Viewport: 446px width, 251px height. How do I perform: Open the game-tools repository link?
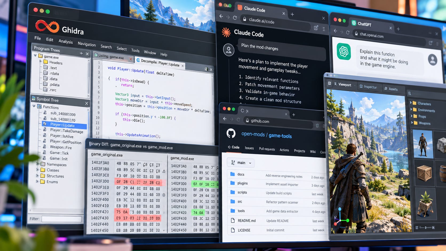point(280,136)
